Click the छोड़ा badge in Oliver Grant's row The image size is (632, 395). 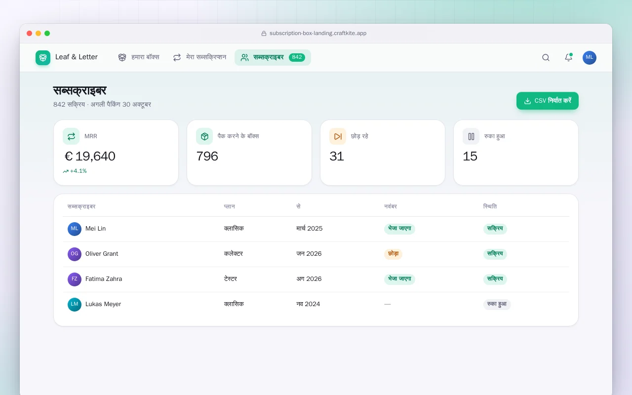tap(394, 254)
